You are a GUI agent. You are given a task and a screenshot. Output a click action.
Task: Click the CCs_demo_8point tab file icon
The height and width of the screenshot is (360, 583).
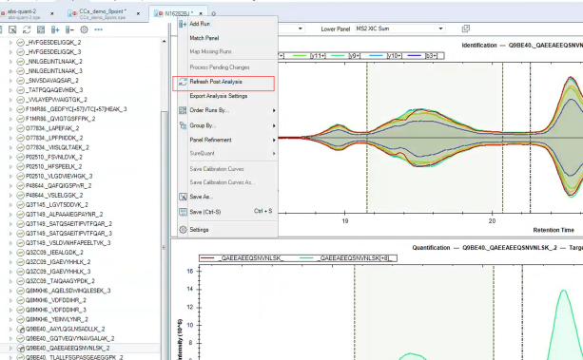coord(72,13)
